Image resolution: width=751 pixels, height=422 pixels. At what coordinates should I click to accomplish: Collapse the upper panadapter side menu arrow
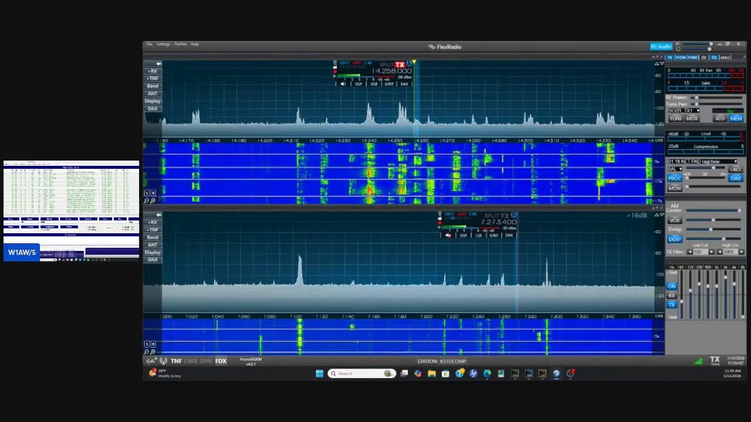click(158, 63)
